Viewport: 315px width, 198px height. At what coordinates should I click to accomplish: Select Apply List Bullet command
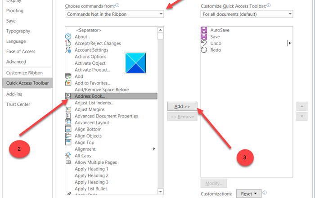coord(91,189)
